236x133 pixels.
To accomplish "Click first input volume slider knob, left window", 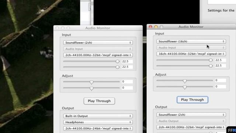I will (118, 61).
